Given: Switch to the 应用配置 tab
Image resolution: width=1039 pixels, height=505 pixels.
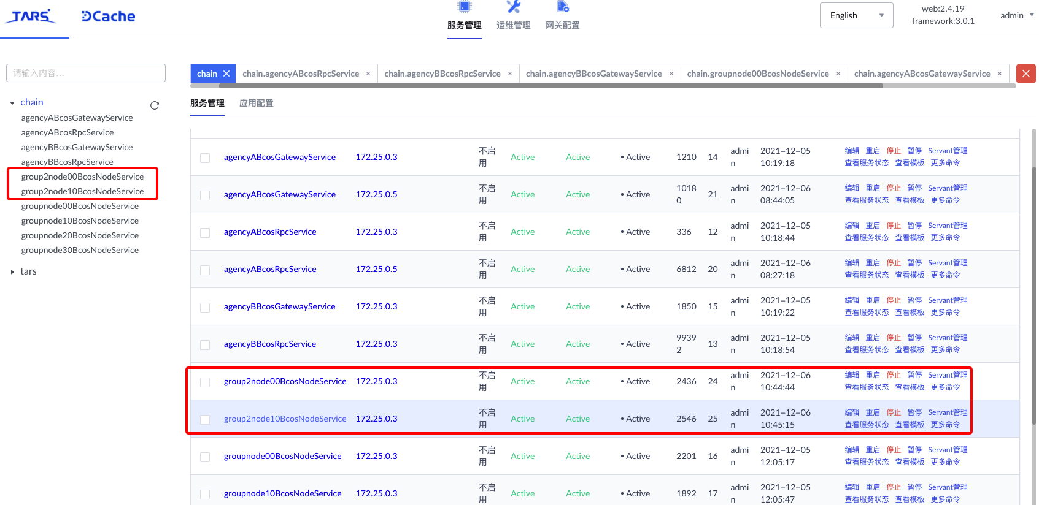Looking at the screenshot, I should click(x=257, y=103).
